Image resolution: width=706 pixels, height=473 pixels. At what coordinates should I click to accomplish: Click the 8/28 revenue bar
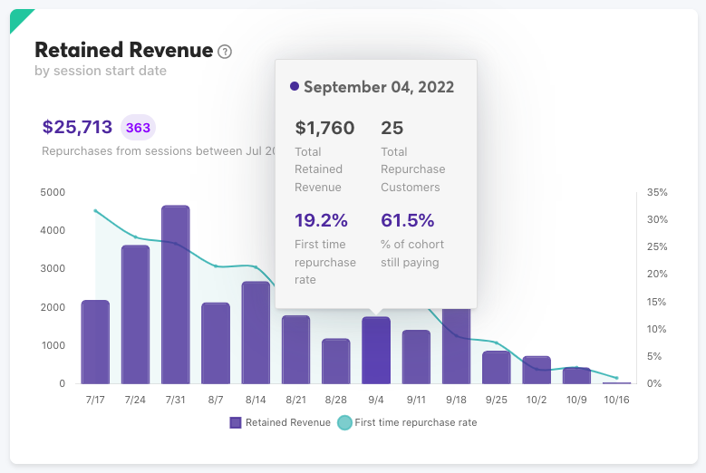(x=335, y=361)
